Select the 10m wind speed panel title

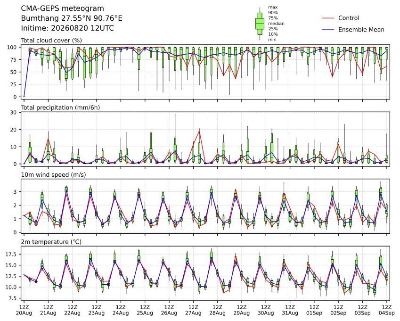[x=53, y=175]
